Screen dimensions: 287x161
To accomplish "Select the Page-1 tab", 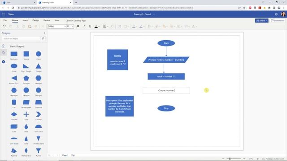I will pos(65,155).
